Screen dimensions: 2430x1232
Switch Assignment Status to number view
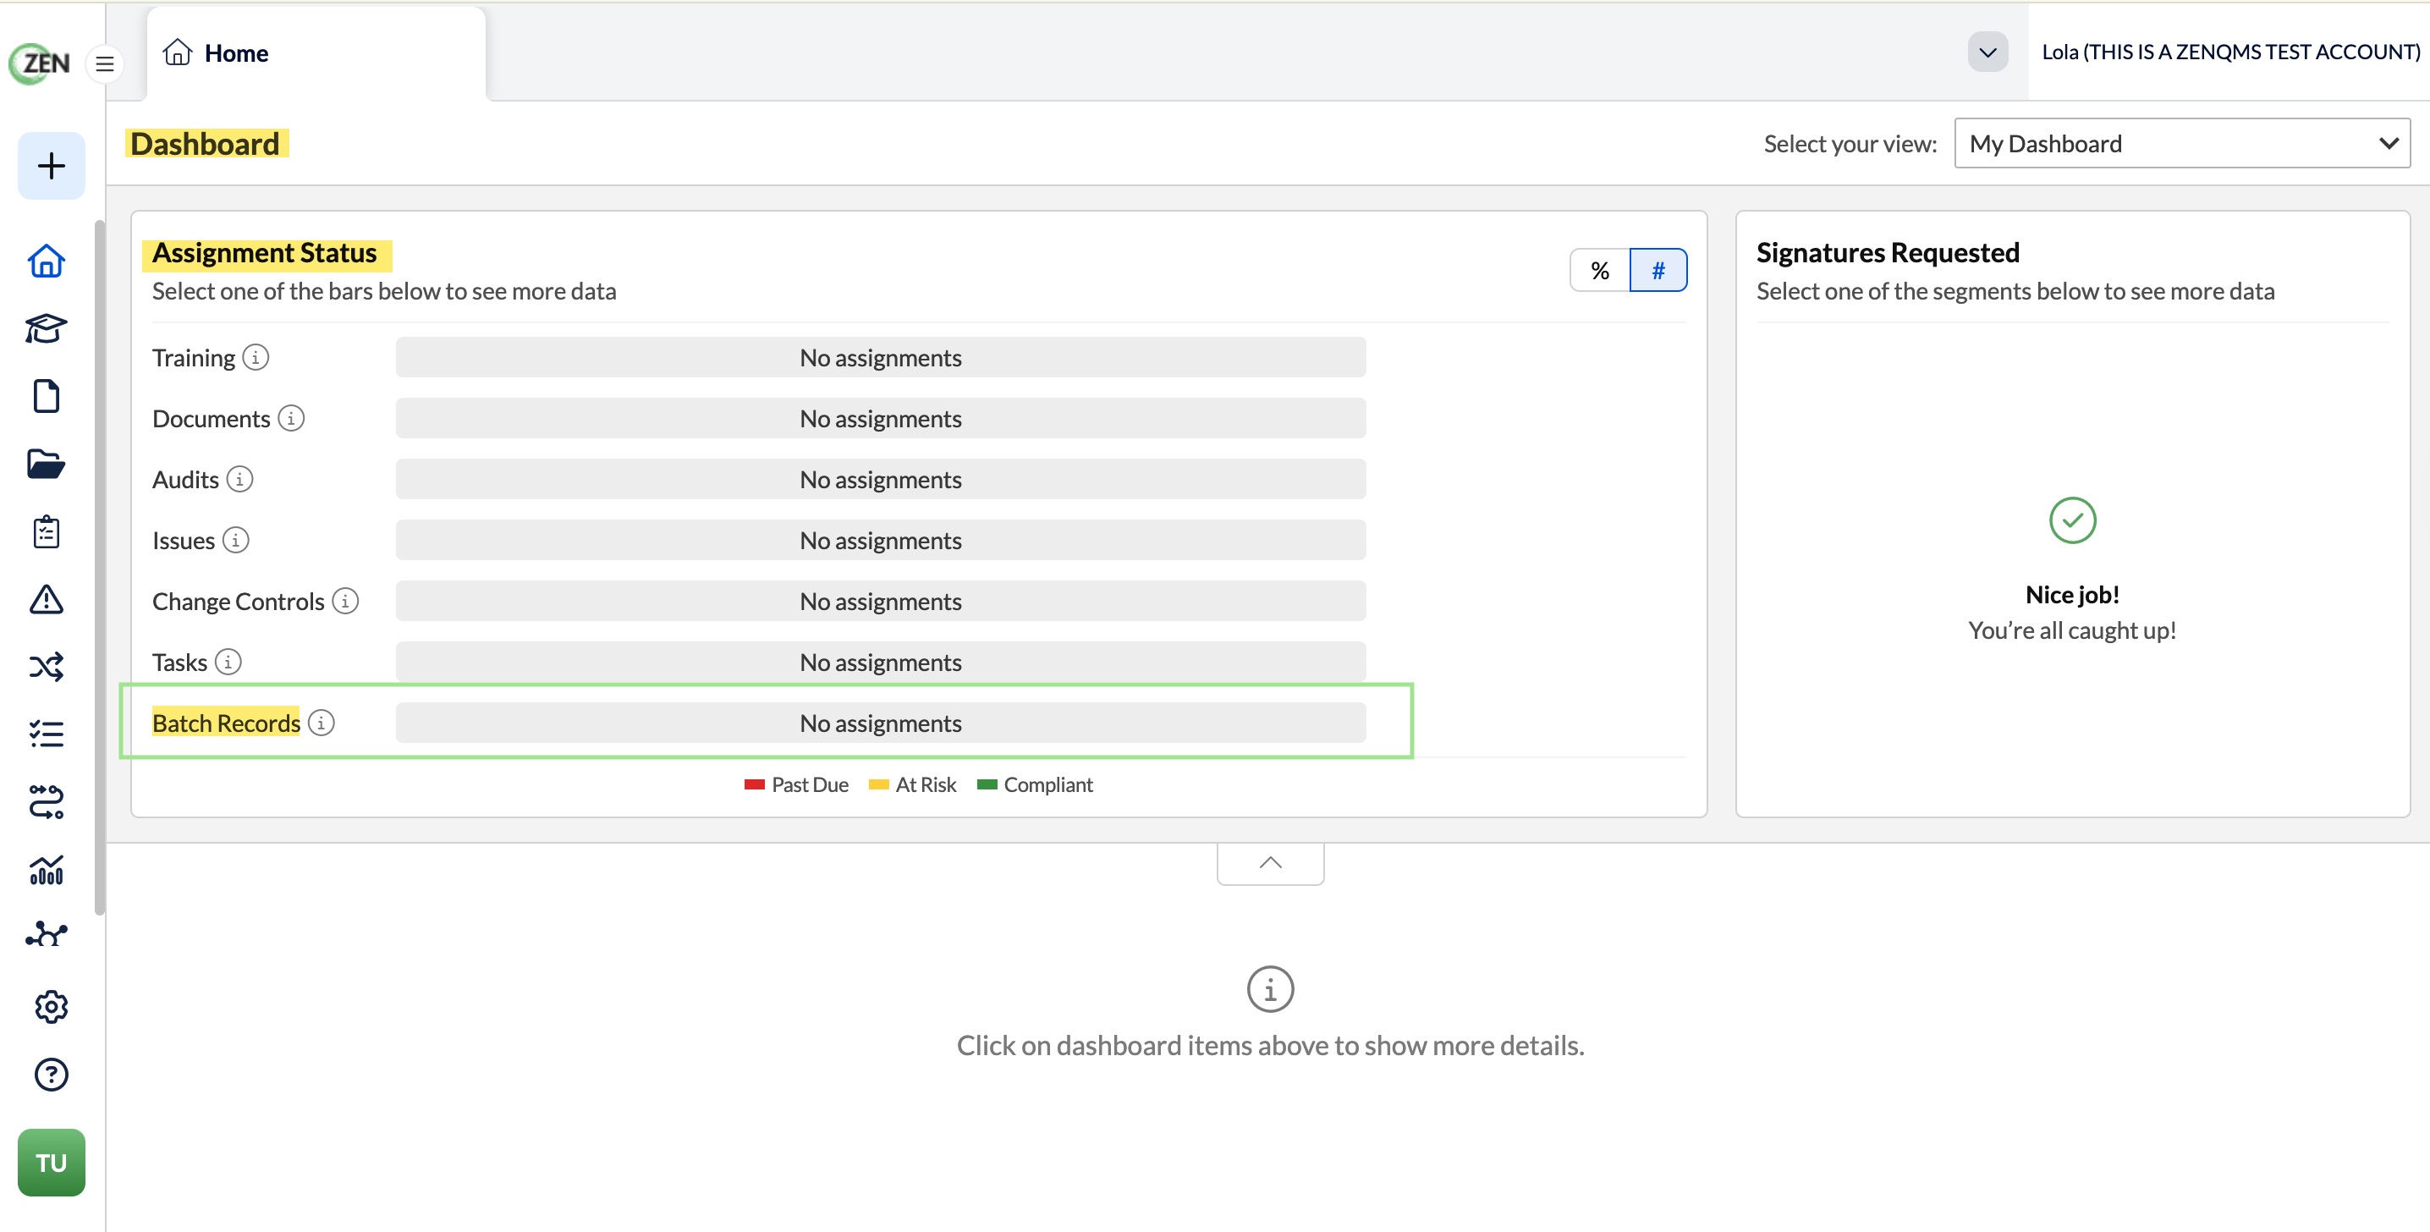[x=1658, y=271]
